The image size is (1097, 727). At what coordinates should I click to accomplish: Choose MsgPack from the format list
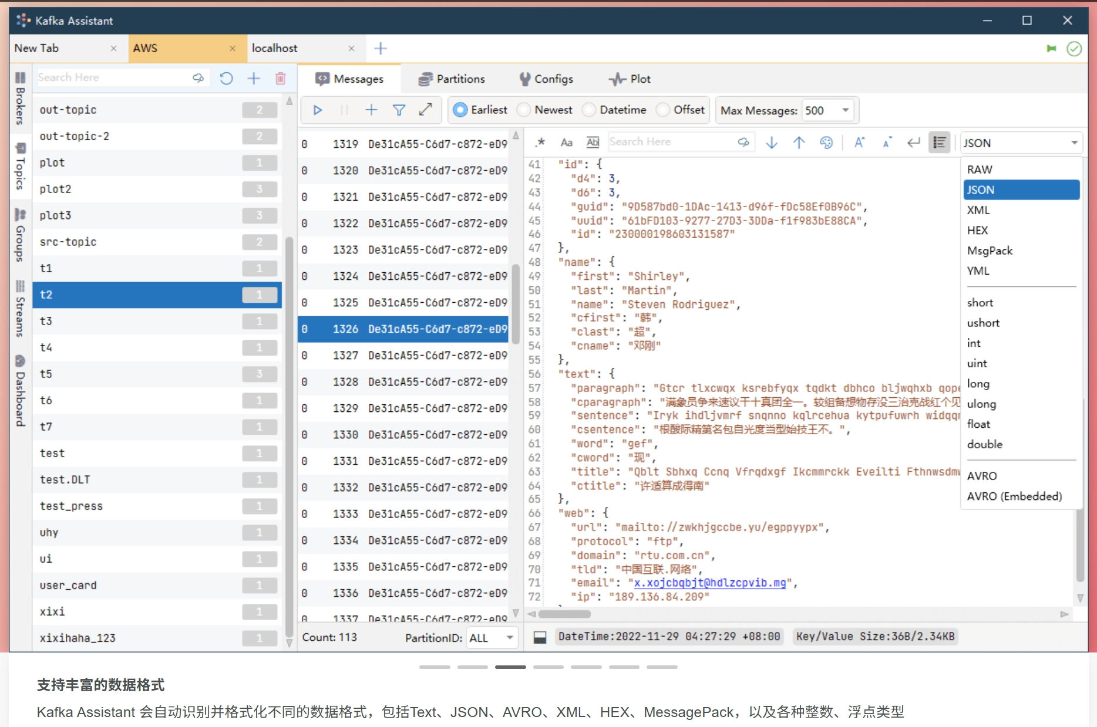pyautogui.click(x=990, y=251)
